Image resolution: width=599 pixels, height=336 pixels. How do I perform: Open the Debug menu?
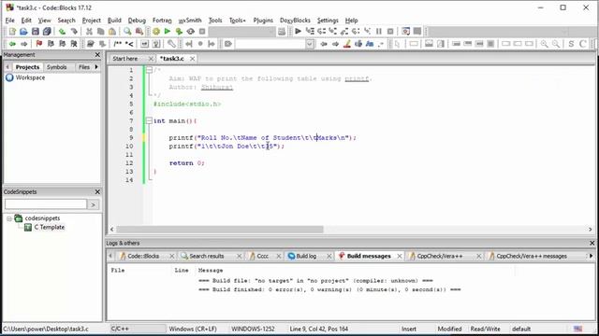tap(137, 21)
